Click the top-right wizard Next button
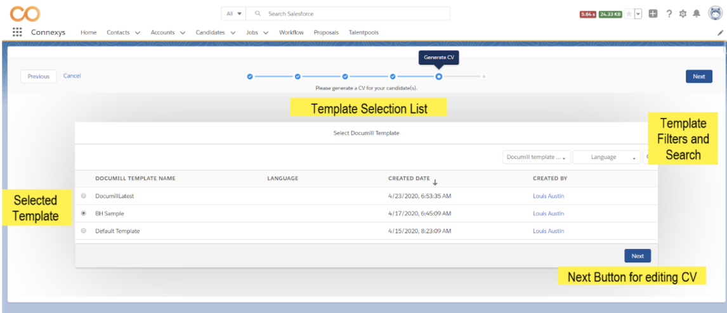 [x=698, y=77]
